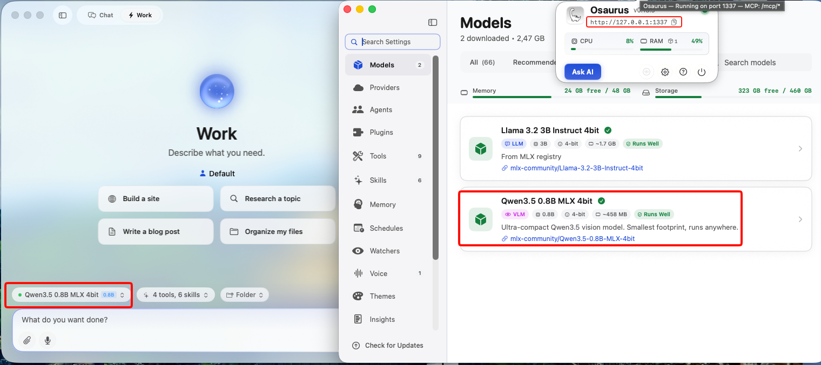The width and height of the screenshot is (821, 365).
Task: Click the Ask AI button
Action: 583,72
